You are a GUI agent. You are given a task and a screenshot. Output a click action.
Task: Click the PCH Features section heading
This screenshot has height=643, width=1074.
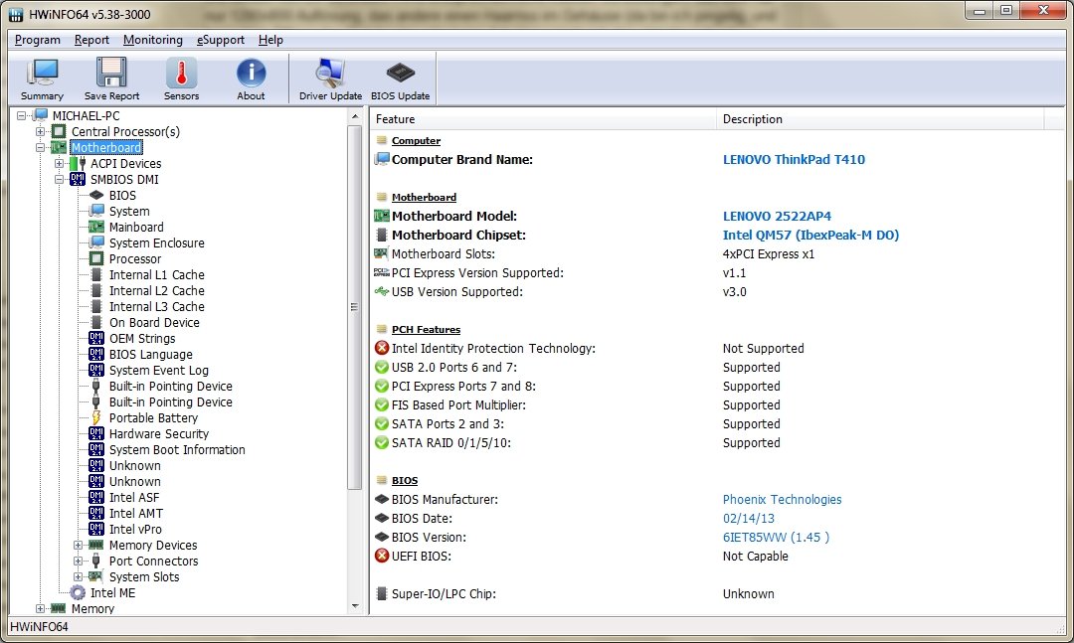[426, 329]
